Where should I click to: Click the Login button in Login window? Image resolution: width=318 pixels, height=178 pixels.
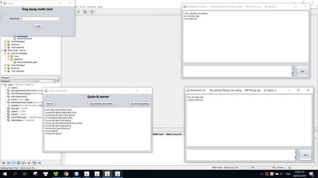(38, 26)
